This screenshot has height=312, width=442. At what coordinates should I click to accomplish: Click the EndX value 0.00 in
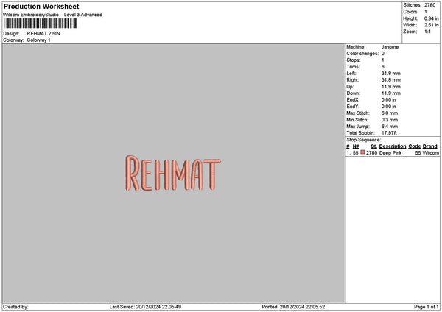tap(389, 100)
